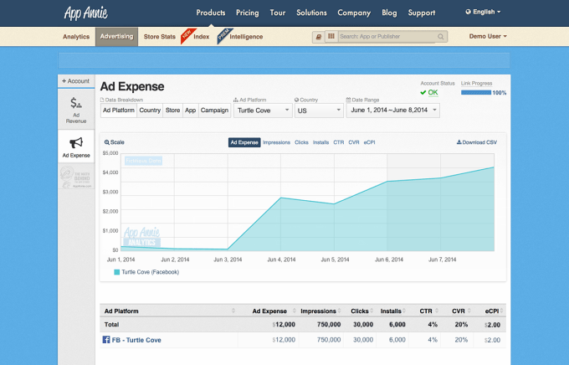The height and width of the screenshot is (365, 569).
Task: Click the App Annie logo
Action: (x=86, y=13)
